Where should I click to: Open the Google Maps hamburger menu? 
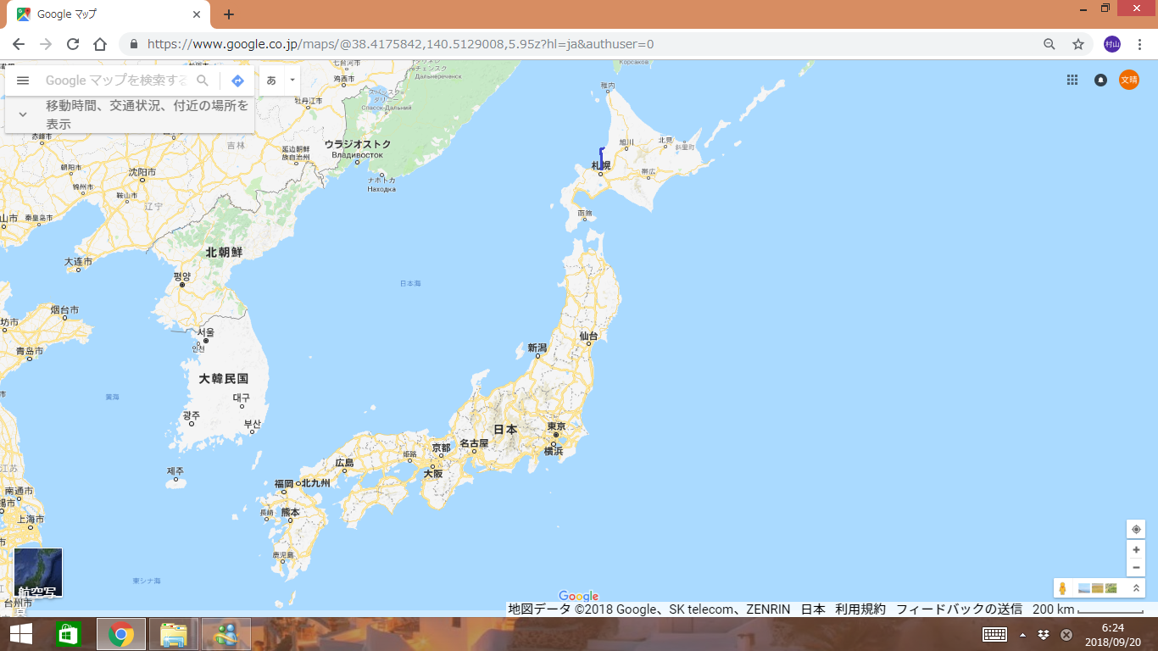(x=23, y=81)
